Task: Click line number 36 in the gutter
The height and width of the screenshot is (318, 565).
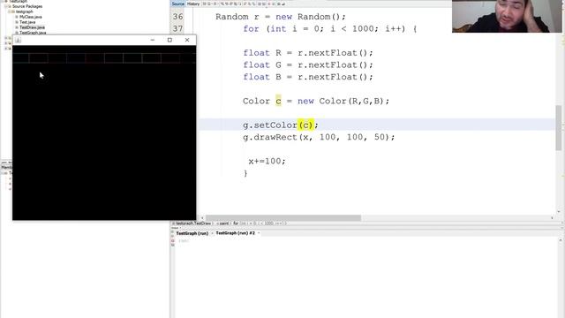Action: tap(177, 17)
